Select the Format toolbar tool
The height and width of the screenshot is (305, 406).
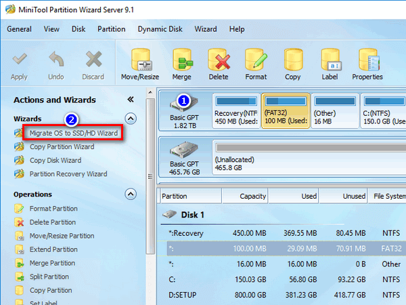pyautogui.click(x=256, y=64)
